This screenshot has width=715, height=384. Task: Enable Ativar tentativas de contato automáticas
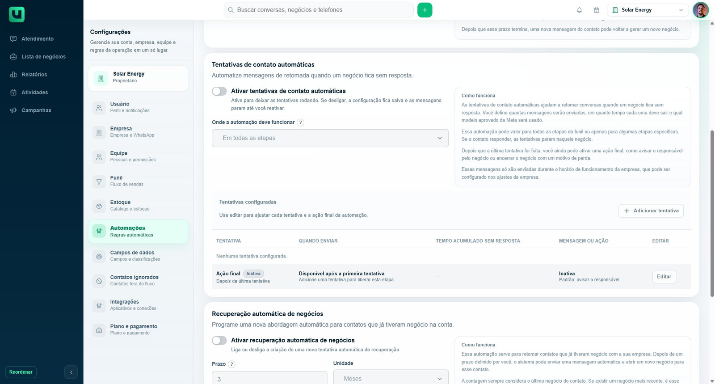pyautogui.click(x=219, y=91)
